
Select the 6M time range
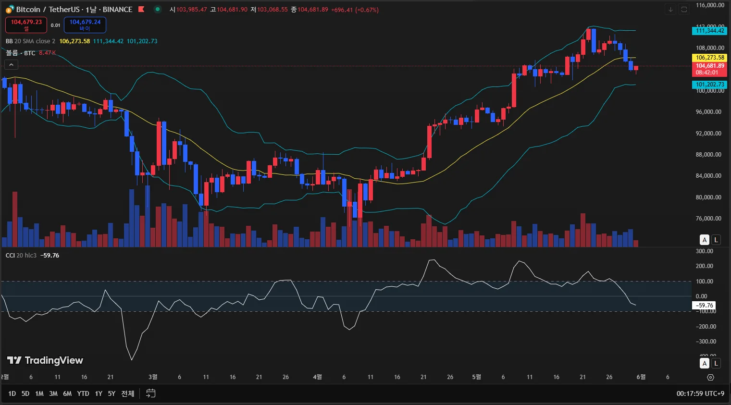(x=67, y=393)
